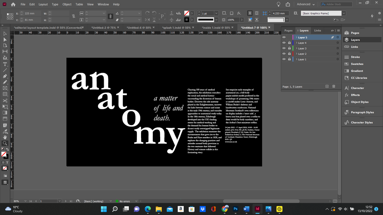The image size is (383, 215).
Task: Click fill None swatch in control bar
Action: (x=187, y=13)
